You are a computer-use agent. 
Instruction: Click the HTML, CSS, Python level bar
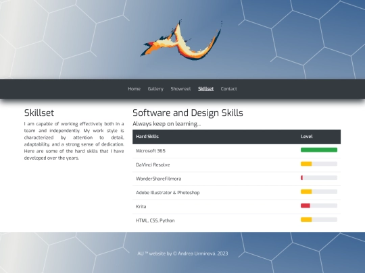tap(319, 220)
